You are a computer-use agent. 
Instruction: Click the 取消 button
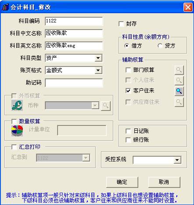coord(164,182)
